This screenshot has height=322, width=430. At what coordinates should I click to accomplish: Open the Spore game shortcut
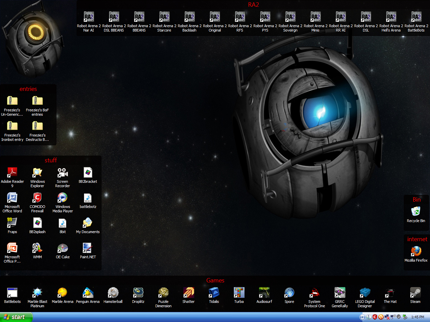[289, 293]
